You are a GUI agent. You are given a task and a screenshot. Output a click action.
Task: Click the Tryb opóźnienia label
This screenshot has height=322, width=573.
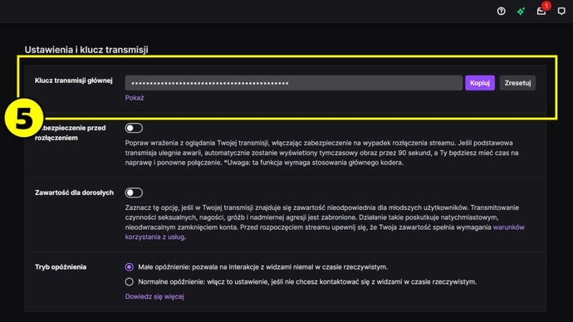point(61,267)
